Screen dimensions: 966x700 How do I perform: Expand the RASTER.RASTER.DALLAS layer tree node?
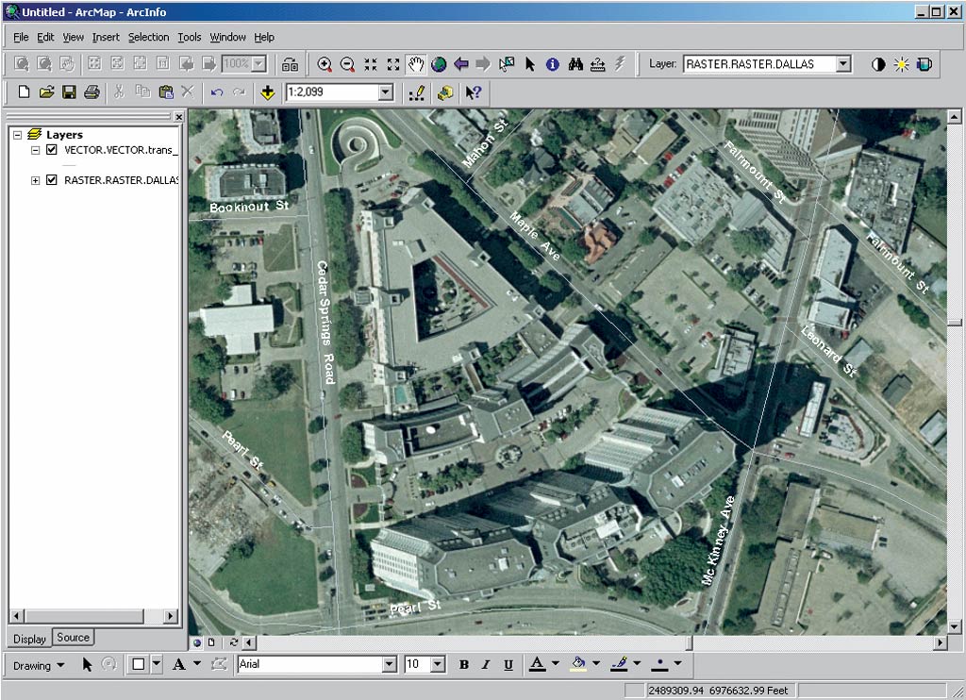coord(36,180)
